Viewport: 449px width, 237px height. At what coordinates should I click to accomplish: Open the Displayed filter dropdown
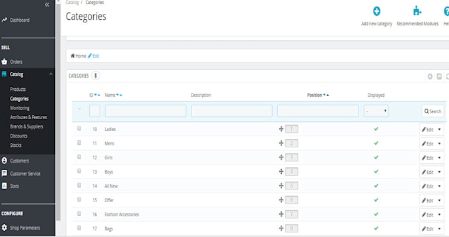(376, 111)
